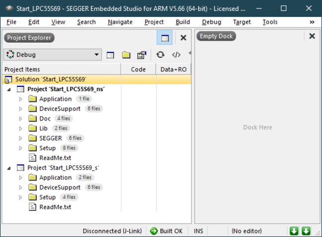
Task: Open the Project menu
Action: click(x=154, y=22)
